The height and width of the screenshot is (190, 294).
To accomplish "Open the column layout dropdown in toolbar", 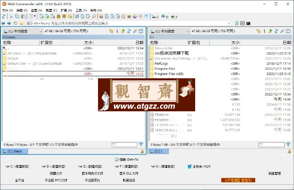I will (x=32, y=16).
